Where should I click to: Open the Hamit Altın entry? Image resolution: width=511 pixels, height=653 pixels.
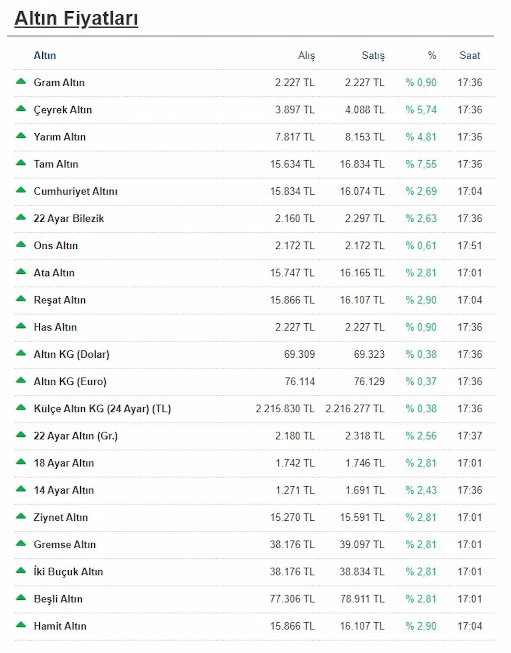(60, 626)
